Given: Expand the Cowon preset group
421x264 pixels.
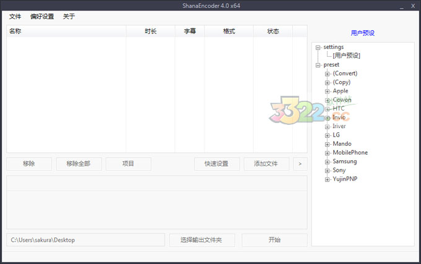Looking at the screenshot, I should click(327, 100).
